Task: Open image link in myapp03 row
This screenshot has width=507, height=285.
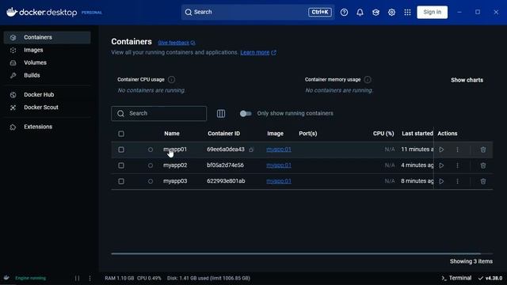Action: [279, 181]
